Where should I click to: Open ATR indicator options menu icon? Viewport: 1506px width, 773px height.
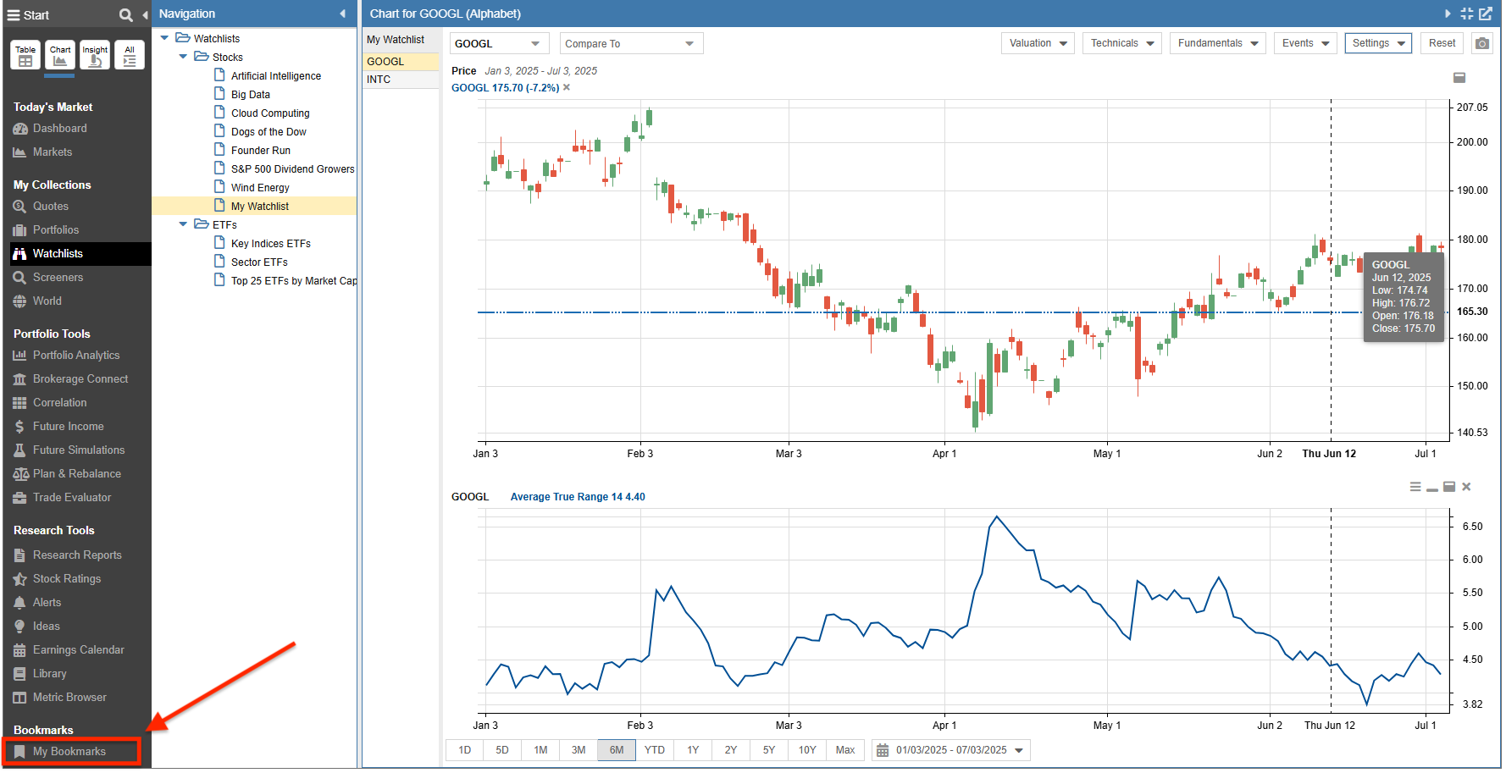click(x=1415, y=487)
